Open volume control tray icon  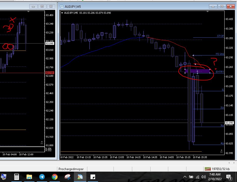(x=204, y=177)
